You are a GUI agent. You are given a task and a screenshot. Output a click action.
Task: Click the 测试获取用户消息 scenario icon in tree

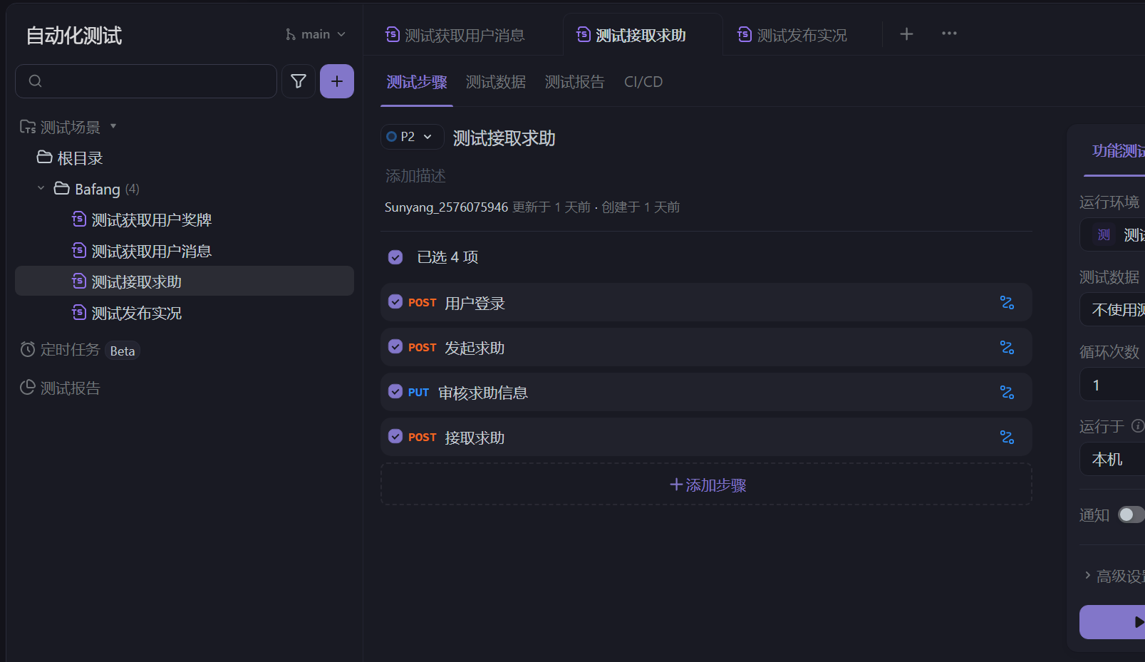pos(79,251)
